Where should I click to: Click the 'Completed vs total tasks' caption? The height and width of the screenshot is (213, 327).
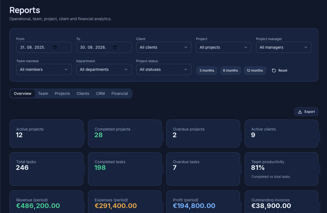[x=271, y=177]
